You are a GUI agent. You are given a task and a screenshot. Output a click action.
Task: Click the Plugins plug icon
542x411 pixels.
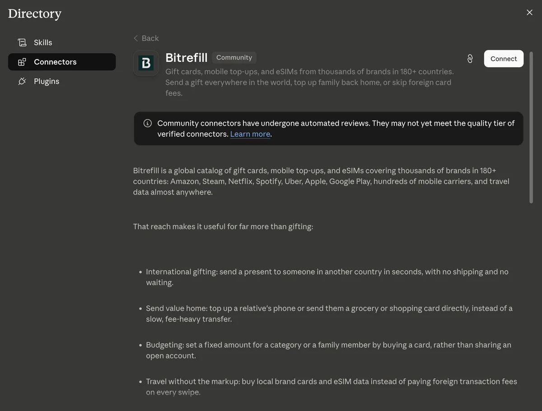coord(22,81)
